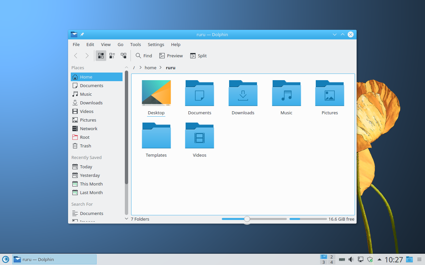This screenshot has height=265, width=425.
Task: Switch to Icons view mode
Action: 101,56
